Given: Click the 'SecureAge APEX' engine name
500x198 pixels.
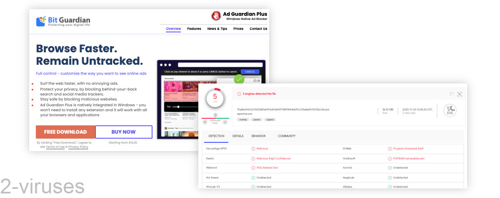Looking at the screenshot, I should (216, 148).
